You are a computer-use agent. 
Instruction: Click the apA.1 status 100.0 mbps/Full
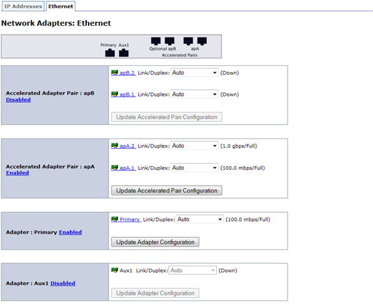coord(243,168)
